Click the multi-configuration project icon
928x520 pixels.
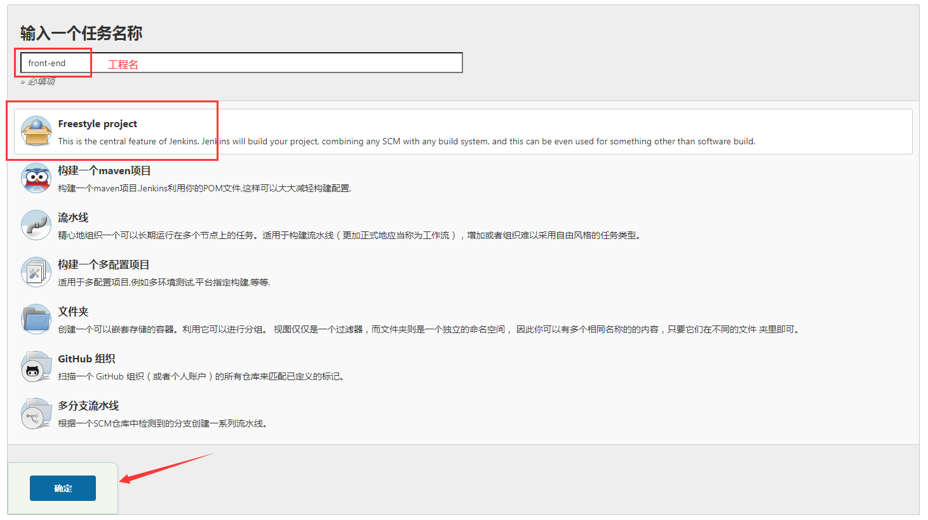pyautogui.click(x=36, y=273)
